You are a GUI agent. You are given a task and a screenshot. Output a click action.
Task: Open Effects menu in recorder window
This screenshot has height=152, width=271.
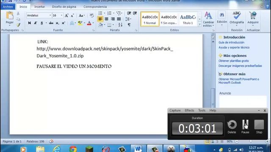coord(189,110)
